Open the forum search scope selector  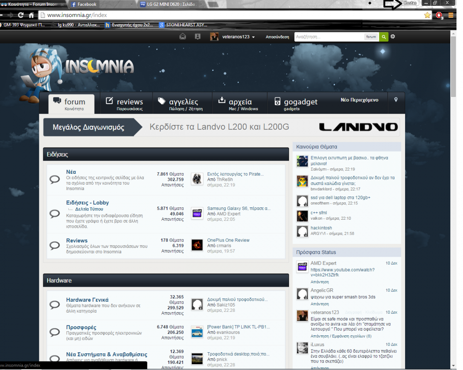point(371,37)
